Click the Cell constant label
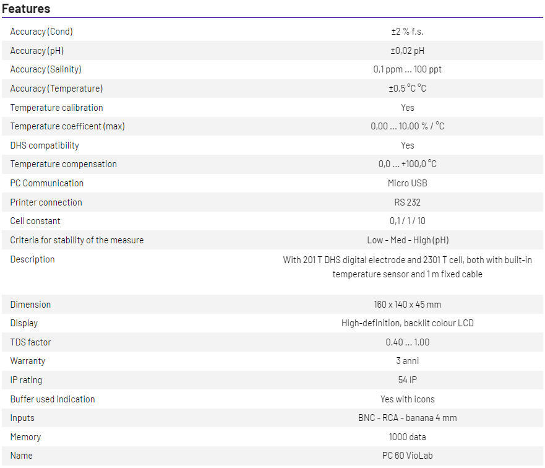This screenshot has height=468, width=545. tap(35, 221)
